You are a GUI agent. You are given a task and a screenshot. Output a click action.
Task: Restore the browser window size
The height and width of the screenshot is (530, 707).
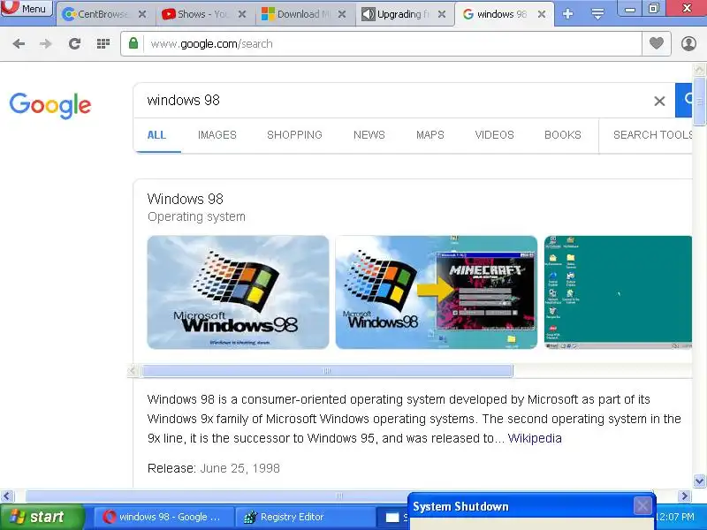point(653,9)
